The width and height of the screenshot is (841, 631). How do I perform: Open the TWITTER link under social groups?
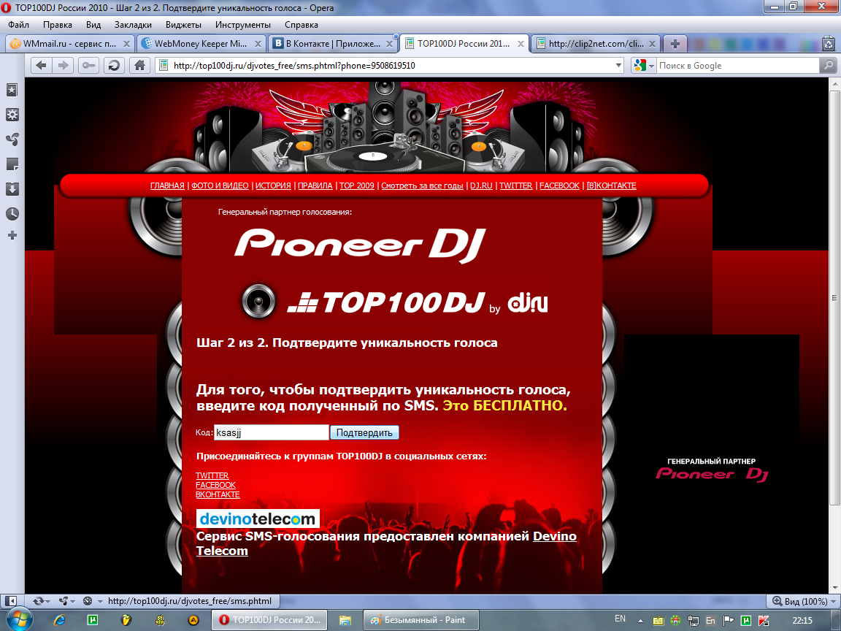pos(212,475)
